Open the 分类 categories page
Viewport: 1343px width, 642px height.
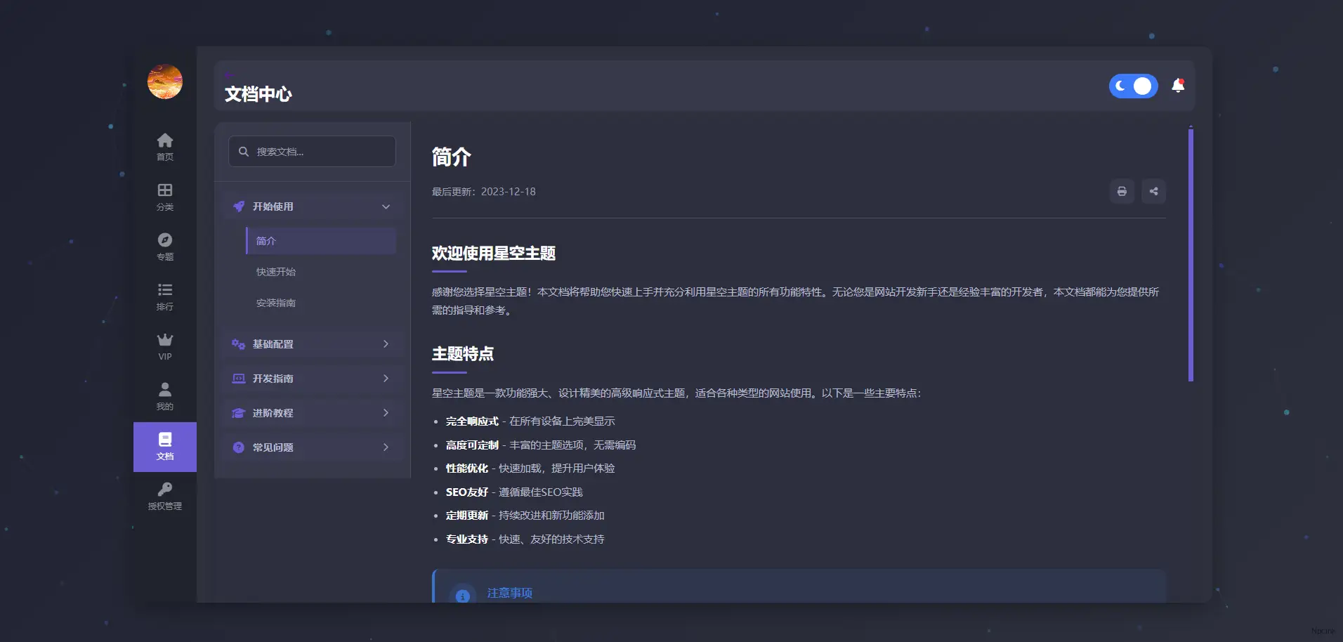(x=164, y=196)
